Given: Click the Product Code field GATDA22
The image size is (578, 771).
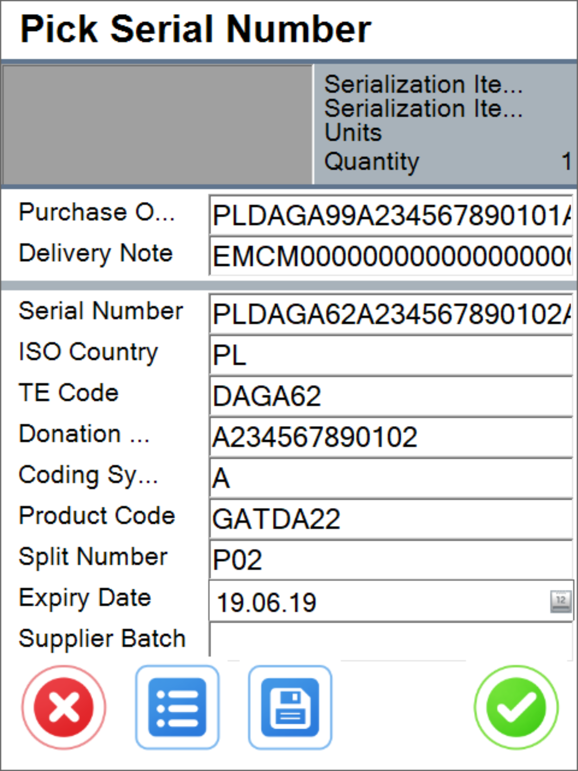Looking at the screenshot, I should [x=390, y=519].
